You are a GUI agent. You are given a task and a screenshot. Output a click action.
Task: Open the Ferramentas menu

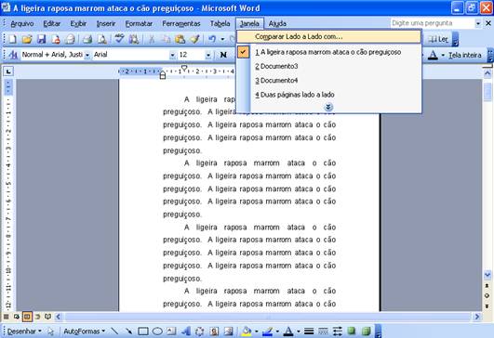pyautogui.click(x=181, y=23)
